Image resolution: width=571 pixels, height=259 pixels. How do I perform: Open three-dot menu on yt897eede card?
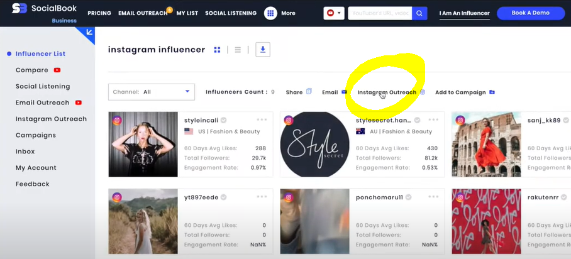262,197
